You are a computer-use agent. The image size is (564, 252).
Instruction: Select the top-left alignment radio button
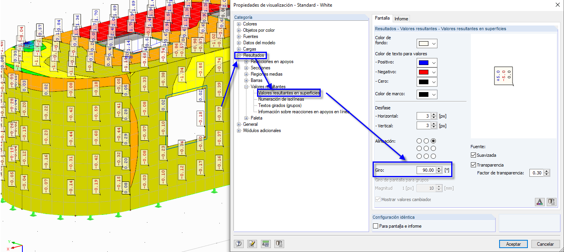point(419,141)
